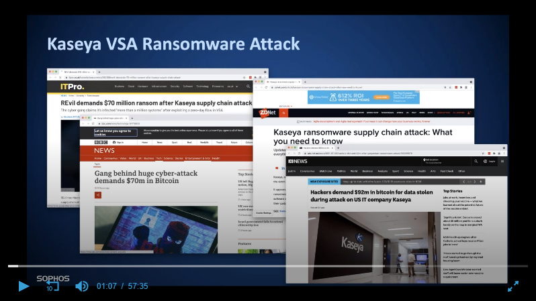This screenshot has width=536, height=301.
Task: Click the ABC News search magnifier icon
Action: [x=476, y=161]
